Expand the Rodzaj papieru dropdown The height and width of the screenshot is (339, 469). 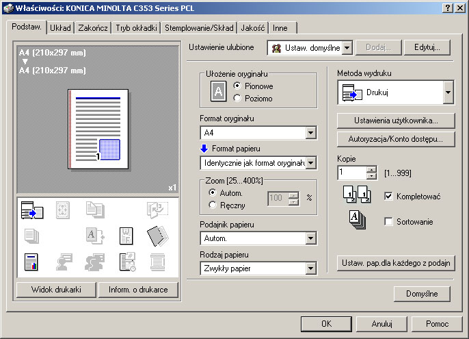pos(310,268)
